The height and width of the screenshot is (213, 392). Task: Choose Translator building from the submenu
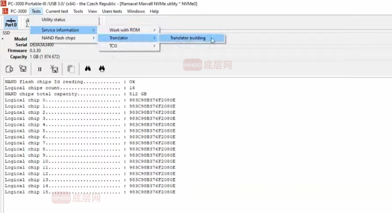coord(191,38)
